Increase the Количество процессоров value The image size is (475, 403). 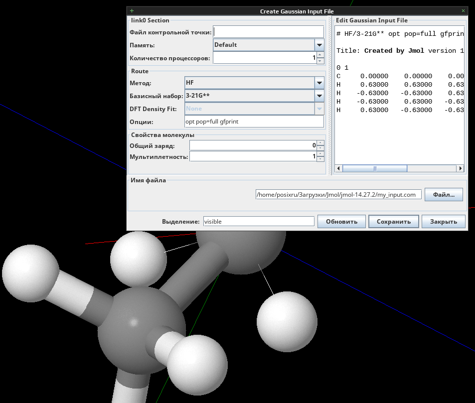(320, 55)
